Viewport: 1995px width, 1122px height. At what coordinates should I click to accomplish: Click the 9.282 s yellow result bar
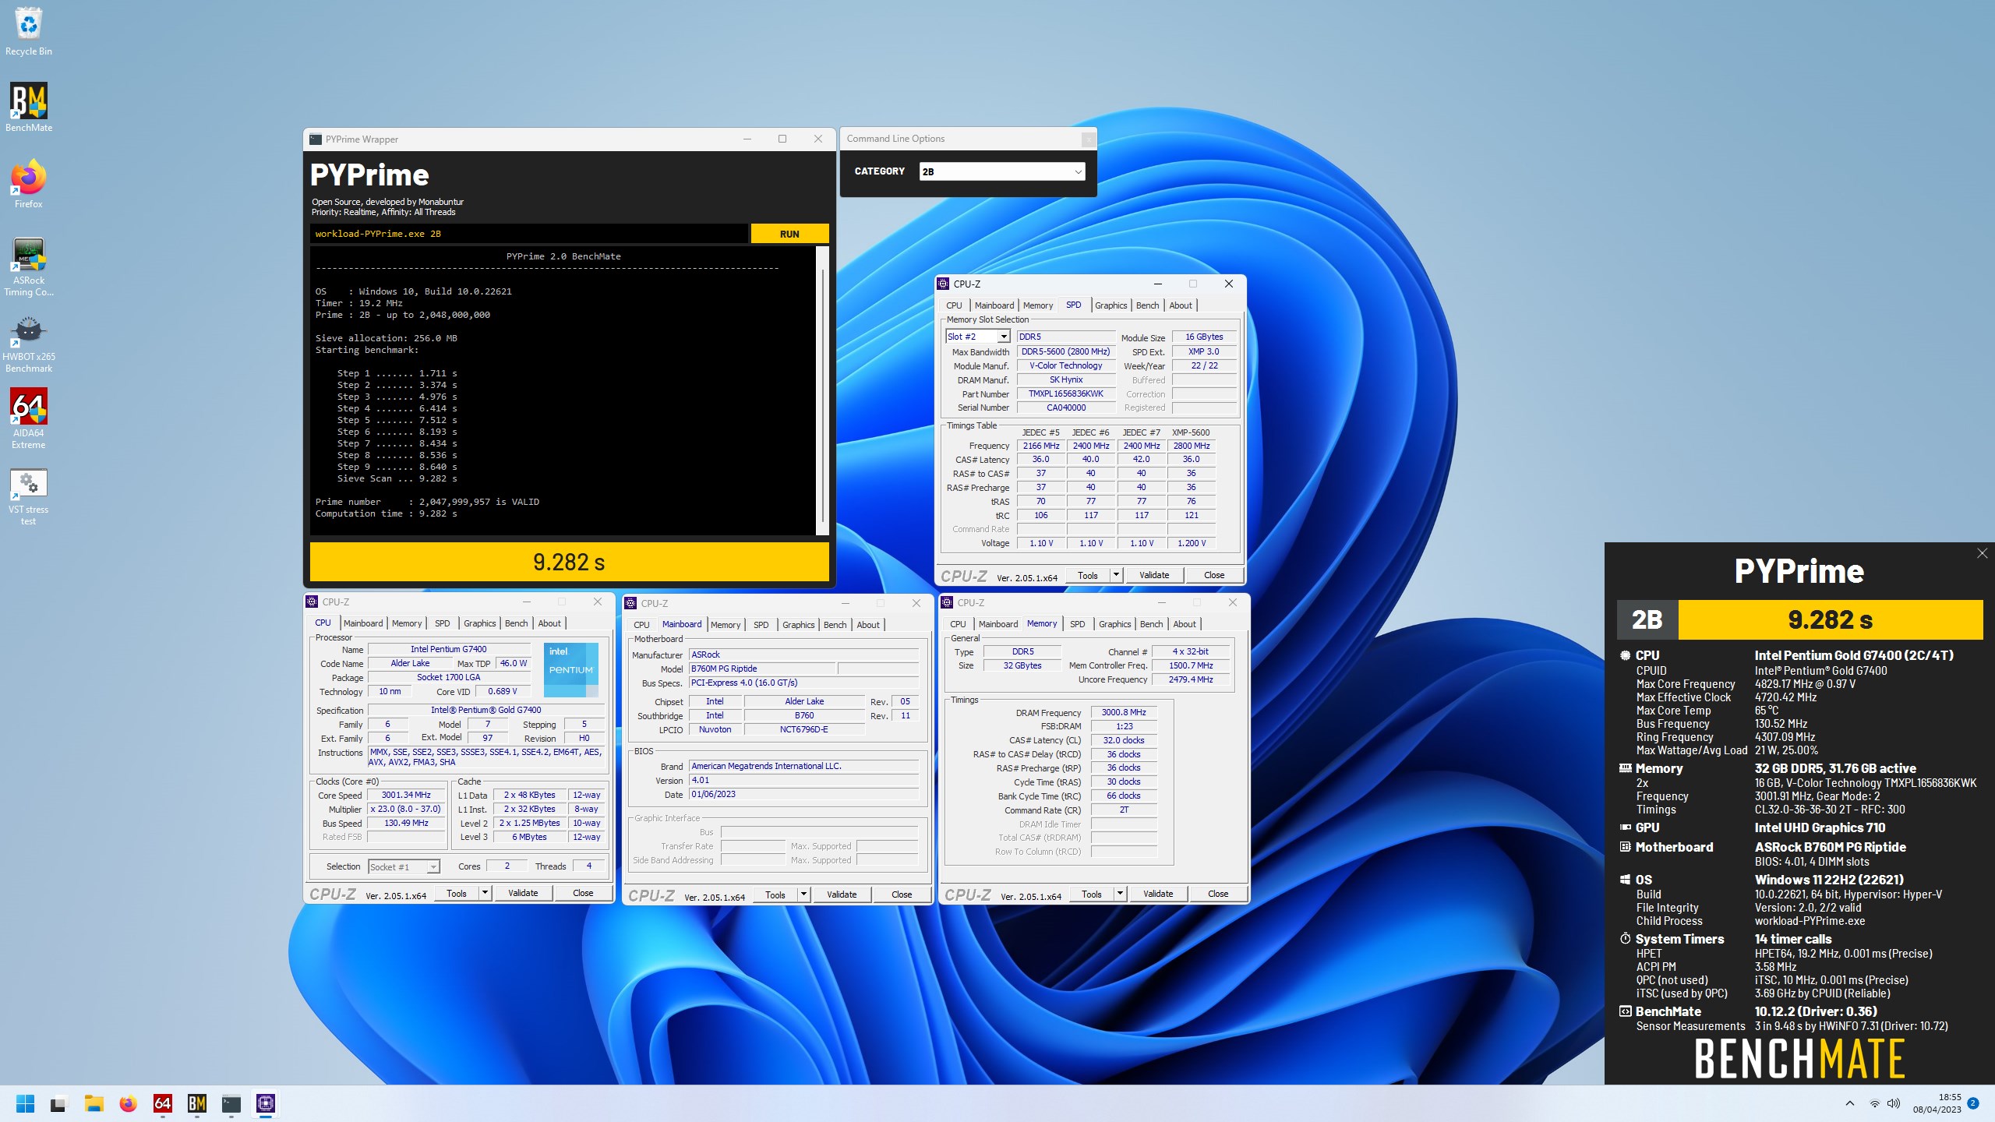[x=569, y=562]
